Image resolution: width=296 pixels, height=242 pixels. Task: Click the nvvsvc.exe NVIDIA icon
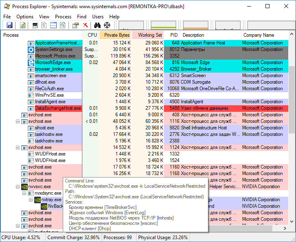(x=24, y=186)
